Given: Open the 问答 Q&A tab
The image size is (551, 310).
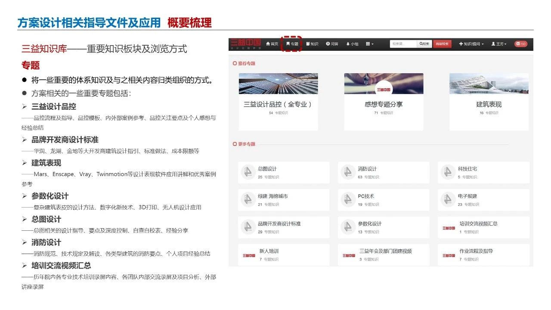Looking at the screenshot, I should pyautogui.click(x=332, y=44).
